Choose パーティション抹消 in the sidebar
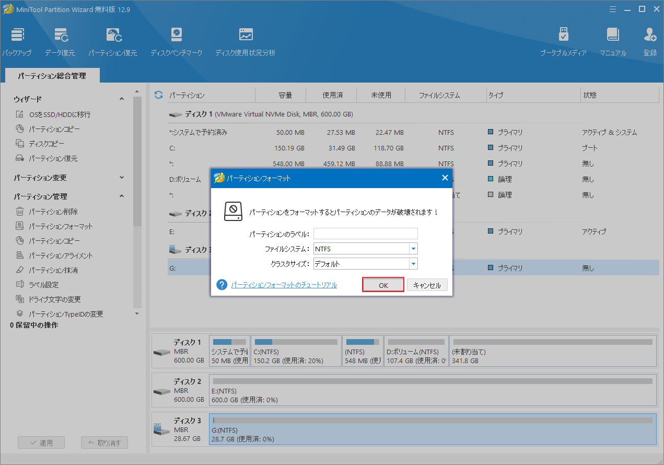The image size is (664, 465). point(53,270)
